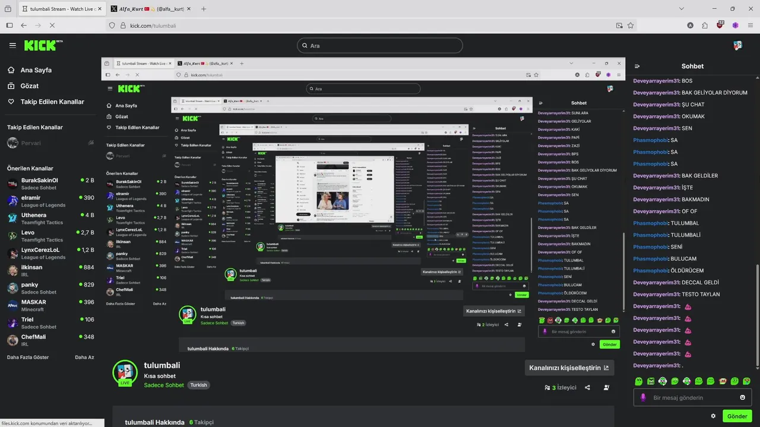Click Phasmophobi name in 'ÖLDÜRÜCEM' message
This screenshot has height=427, width=760.
coord(651,270)
